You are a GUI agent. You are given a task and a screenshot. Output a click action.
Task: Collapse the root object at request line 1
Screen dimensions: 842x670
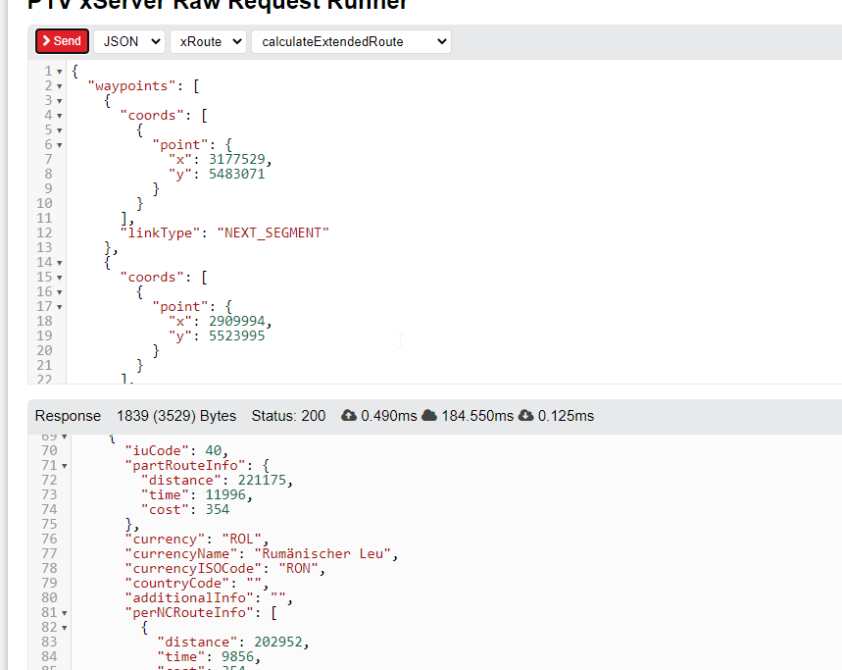click(60, 72)
